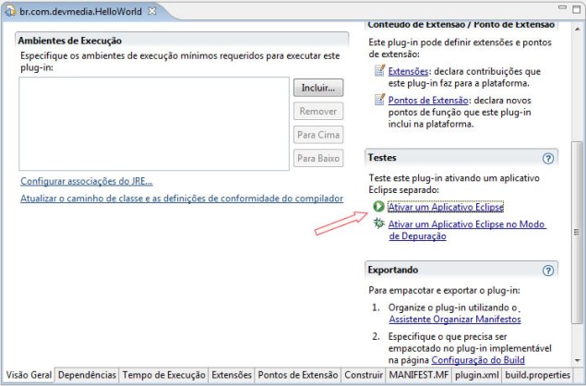Open the Pontos de Extensão link
The width and height of the screenshot is (586, 386).
tap(428, 101)
